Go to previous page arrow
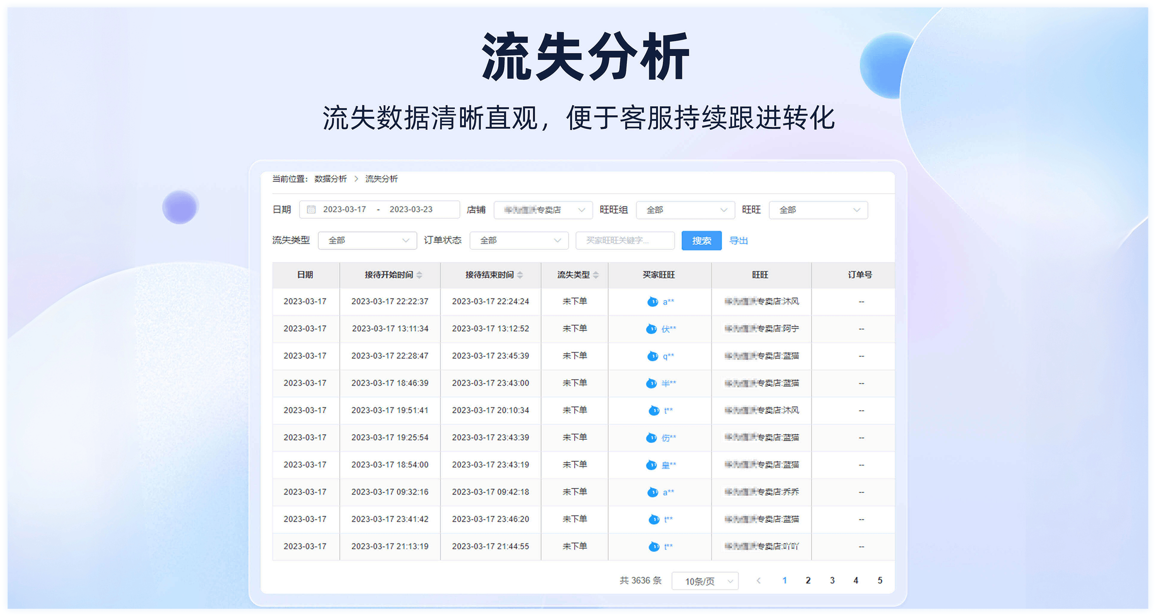This screenshot has height=616, width=1156. click(x=758, y=581)
